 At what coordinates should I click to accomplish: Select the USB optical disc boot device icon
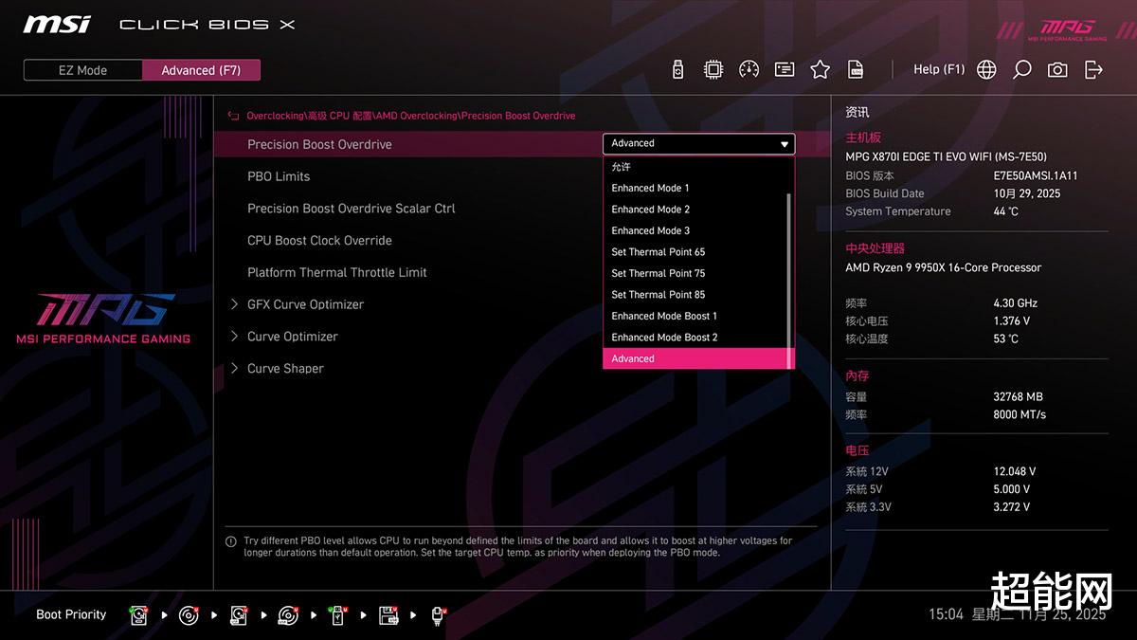pyautogui.click(x=288, y=614)
